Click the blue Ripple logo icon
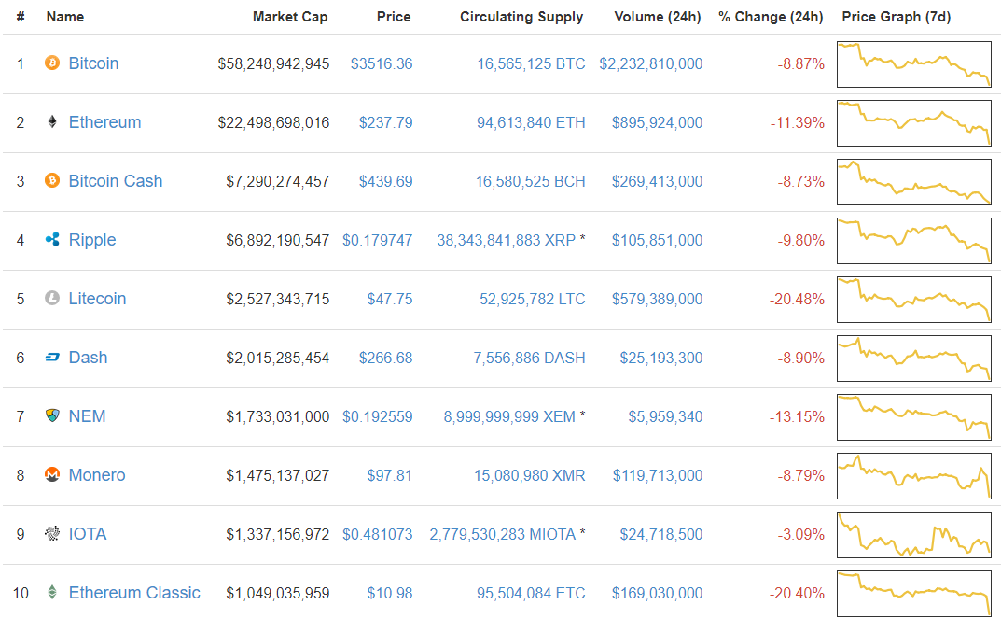The width and height of the screenshot is (1001, 619). point(52,240)
